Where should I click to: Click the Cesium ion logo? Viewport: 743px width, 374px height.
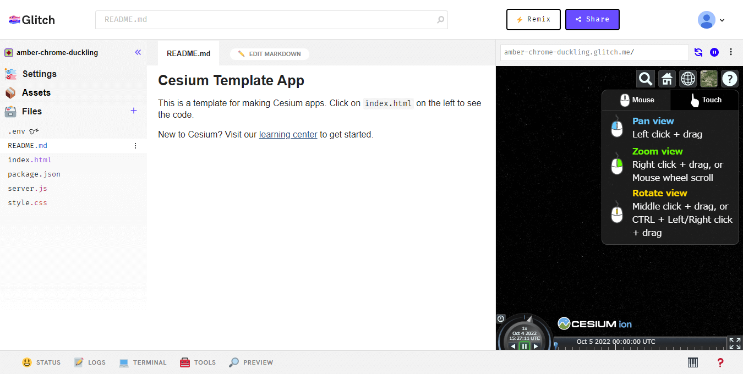pyautogui.click(x=594, y=323)
